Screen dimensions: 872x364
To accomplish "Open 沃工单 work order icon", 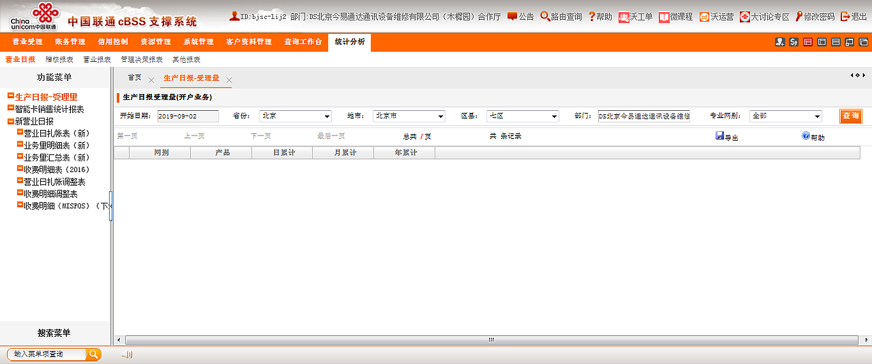I will (635, 16).
